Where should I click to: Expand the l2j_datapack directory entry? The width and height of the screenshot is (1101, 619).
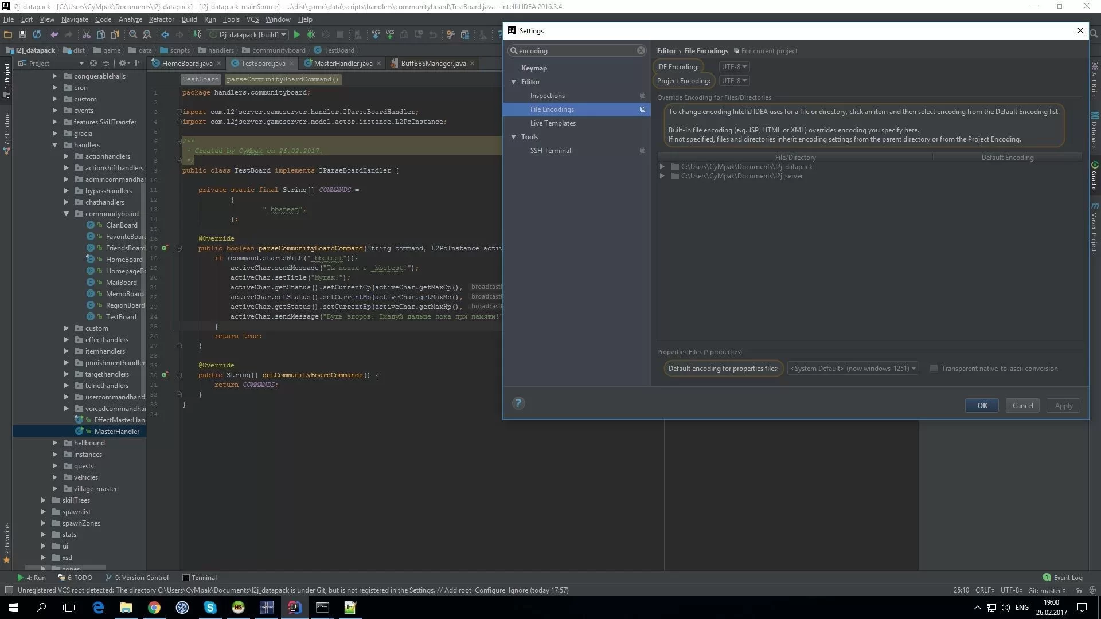pos(662,166)
